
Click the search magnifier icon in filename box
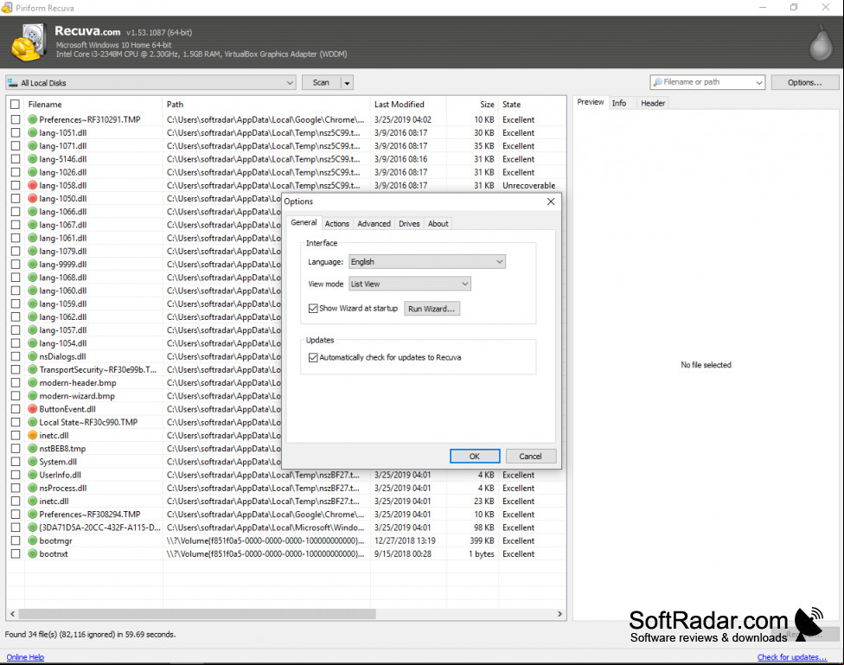point(657,82)
